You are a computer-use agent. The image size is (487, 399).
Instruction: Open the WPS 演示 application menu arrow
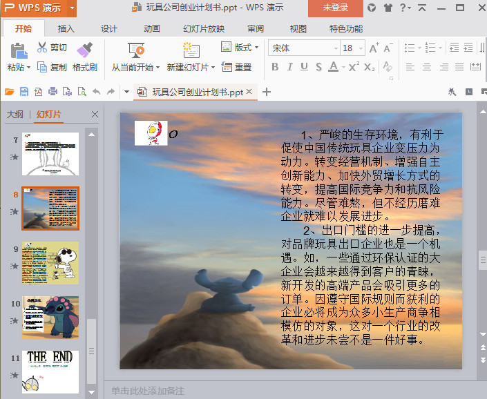click(72, 8)
